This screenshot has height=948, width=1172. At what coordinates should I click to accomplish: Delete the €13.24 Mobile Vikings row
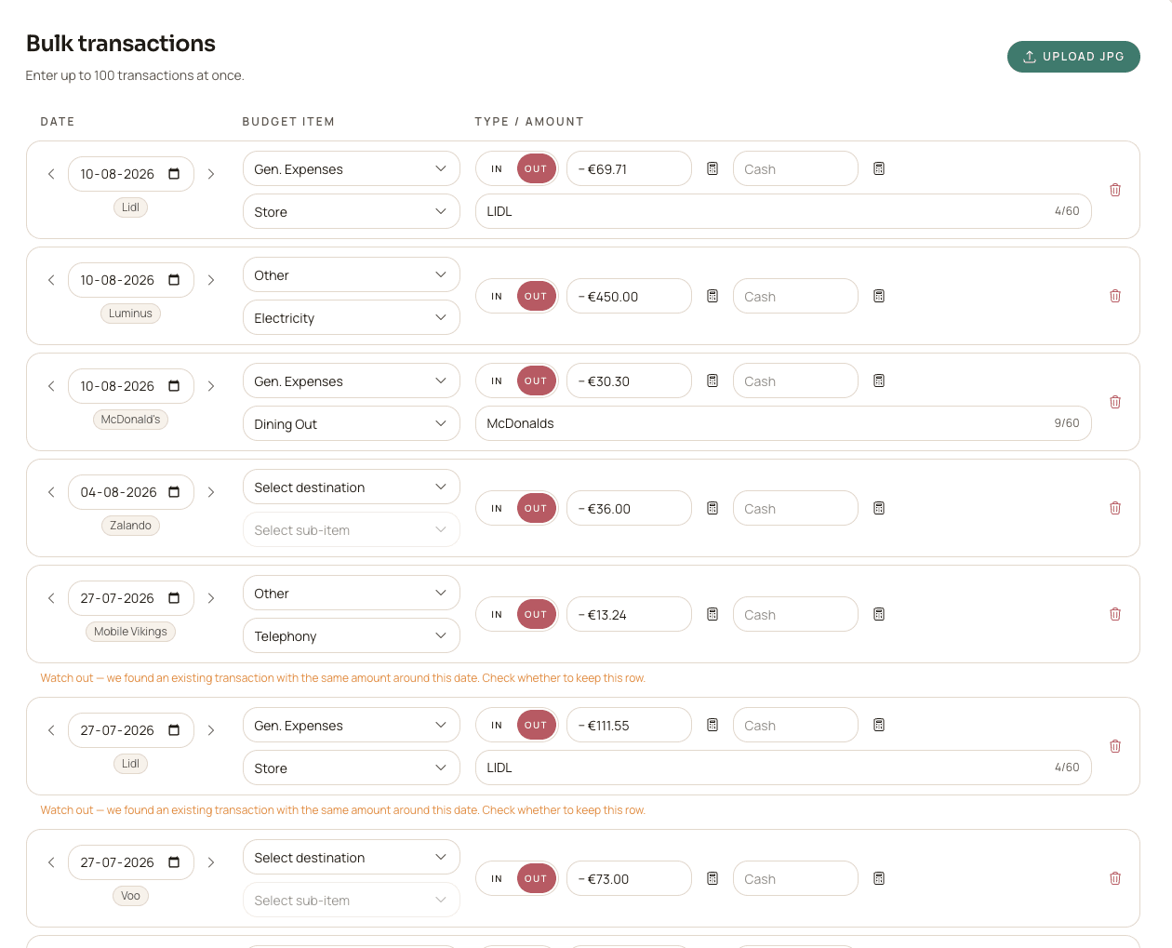click(x=1115, y=614)
